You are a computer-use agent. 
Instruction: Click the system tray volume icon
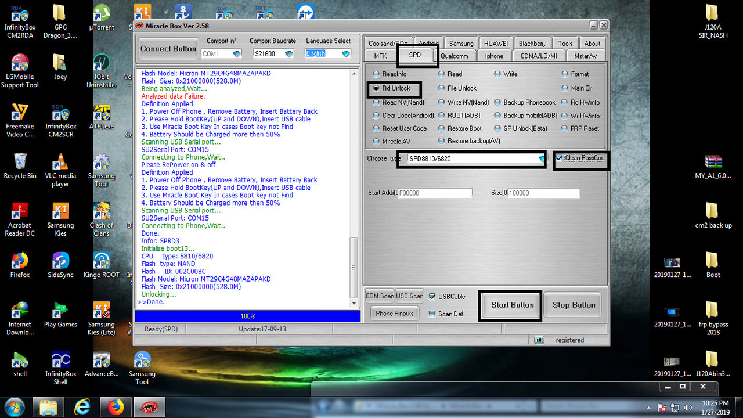688,408
